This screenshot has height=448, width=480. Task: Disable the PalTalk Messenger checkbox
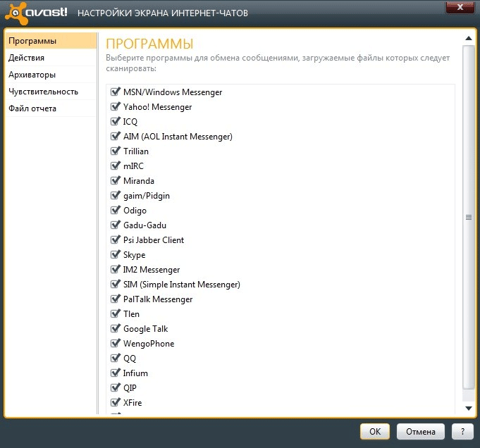coord(115,299)
